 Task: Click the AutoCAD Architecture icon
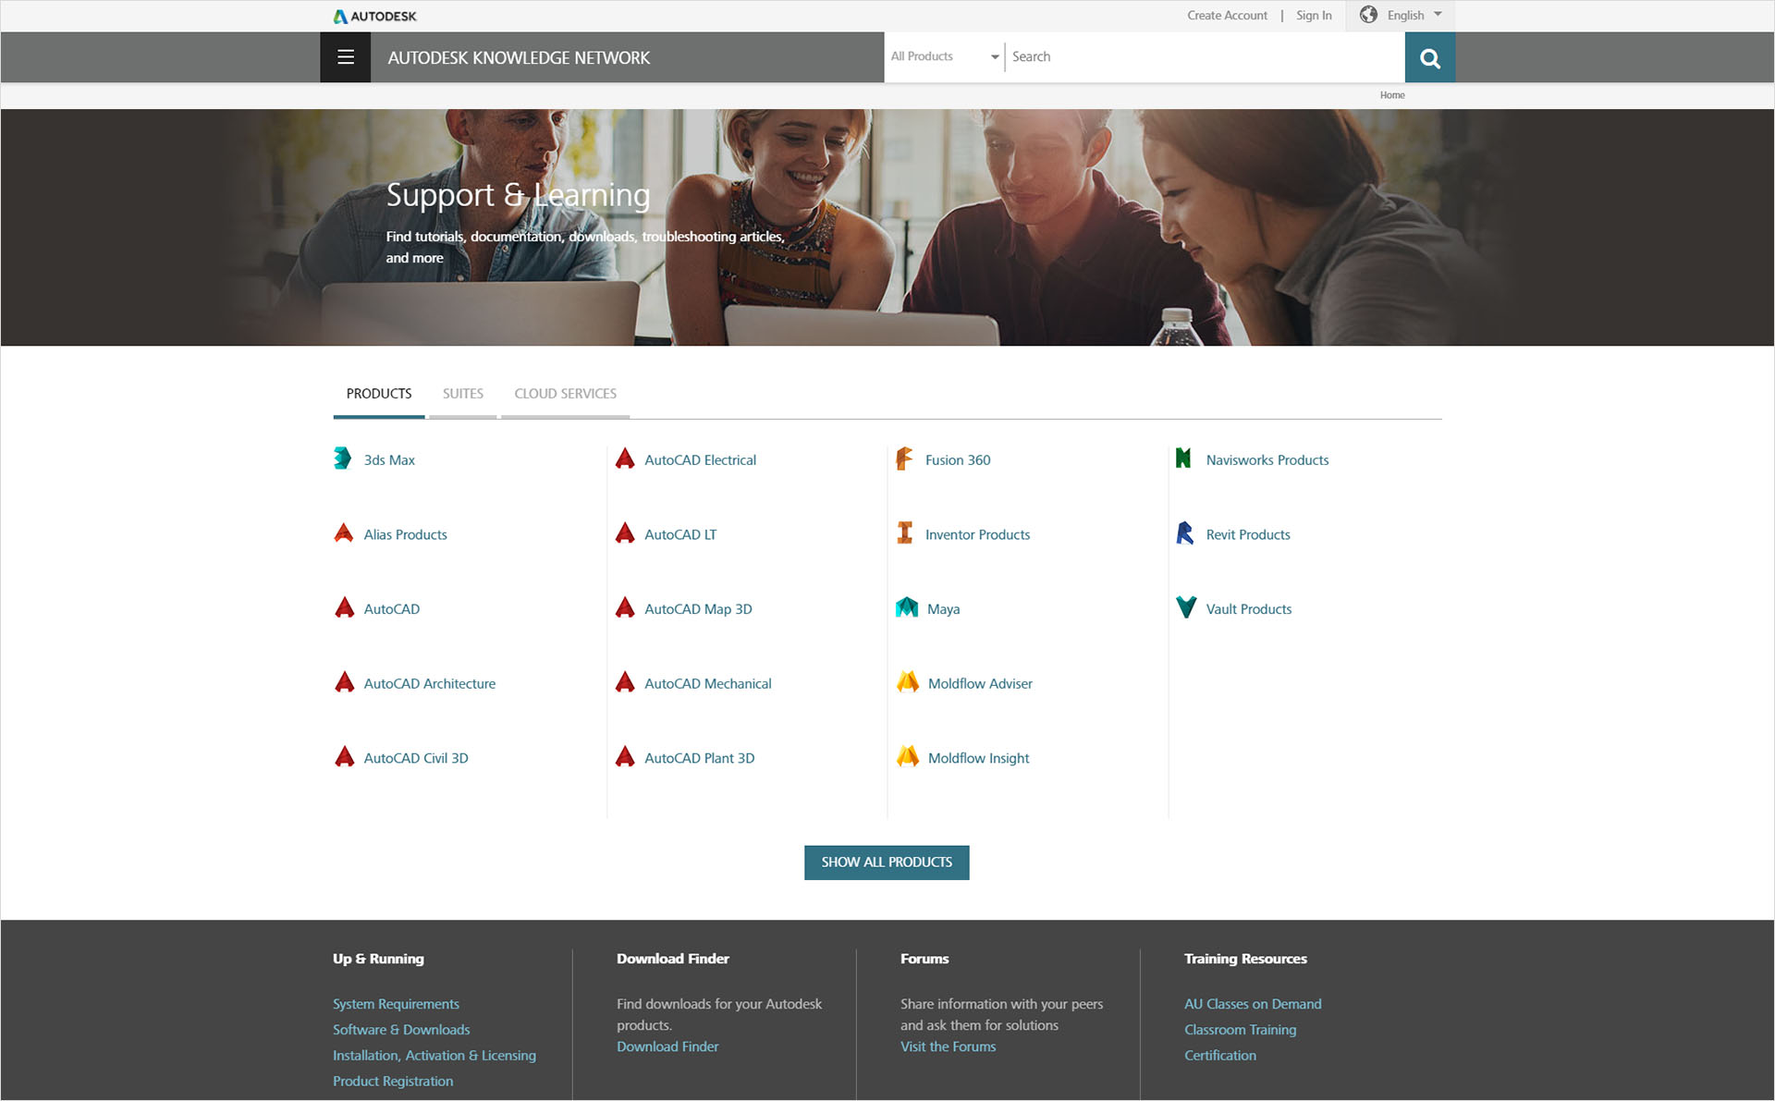[x=344, y=682]
